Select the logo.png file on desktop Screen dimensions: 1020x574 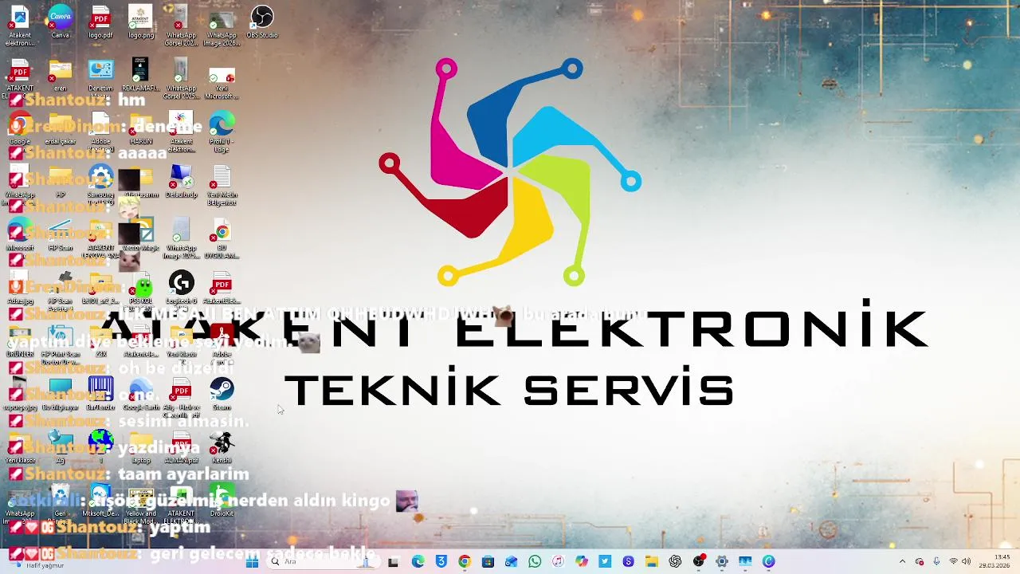pyautogui.click(x=141, y=22)
